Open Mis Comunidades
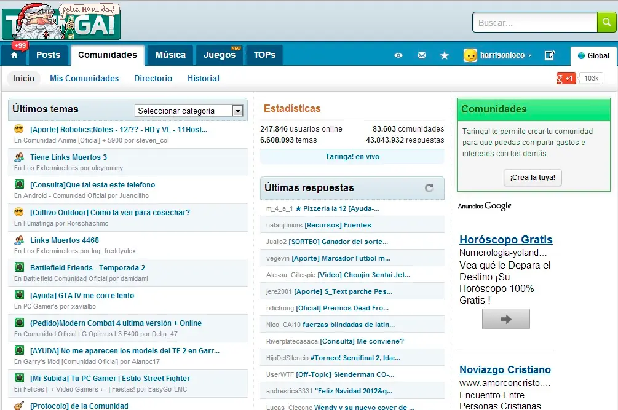The width and height of the screenshot is (618, 410). point(84,79)
